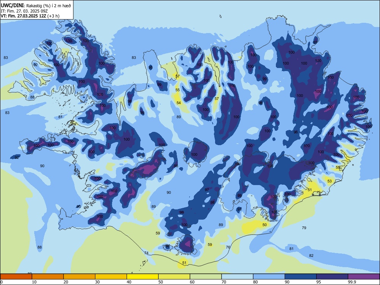Click the bright yellow 40–50 legend swatch
380x285 pixels.
coord(142,277)
